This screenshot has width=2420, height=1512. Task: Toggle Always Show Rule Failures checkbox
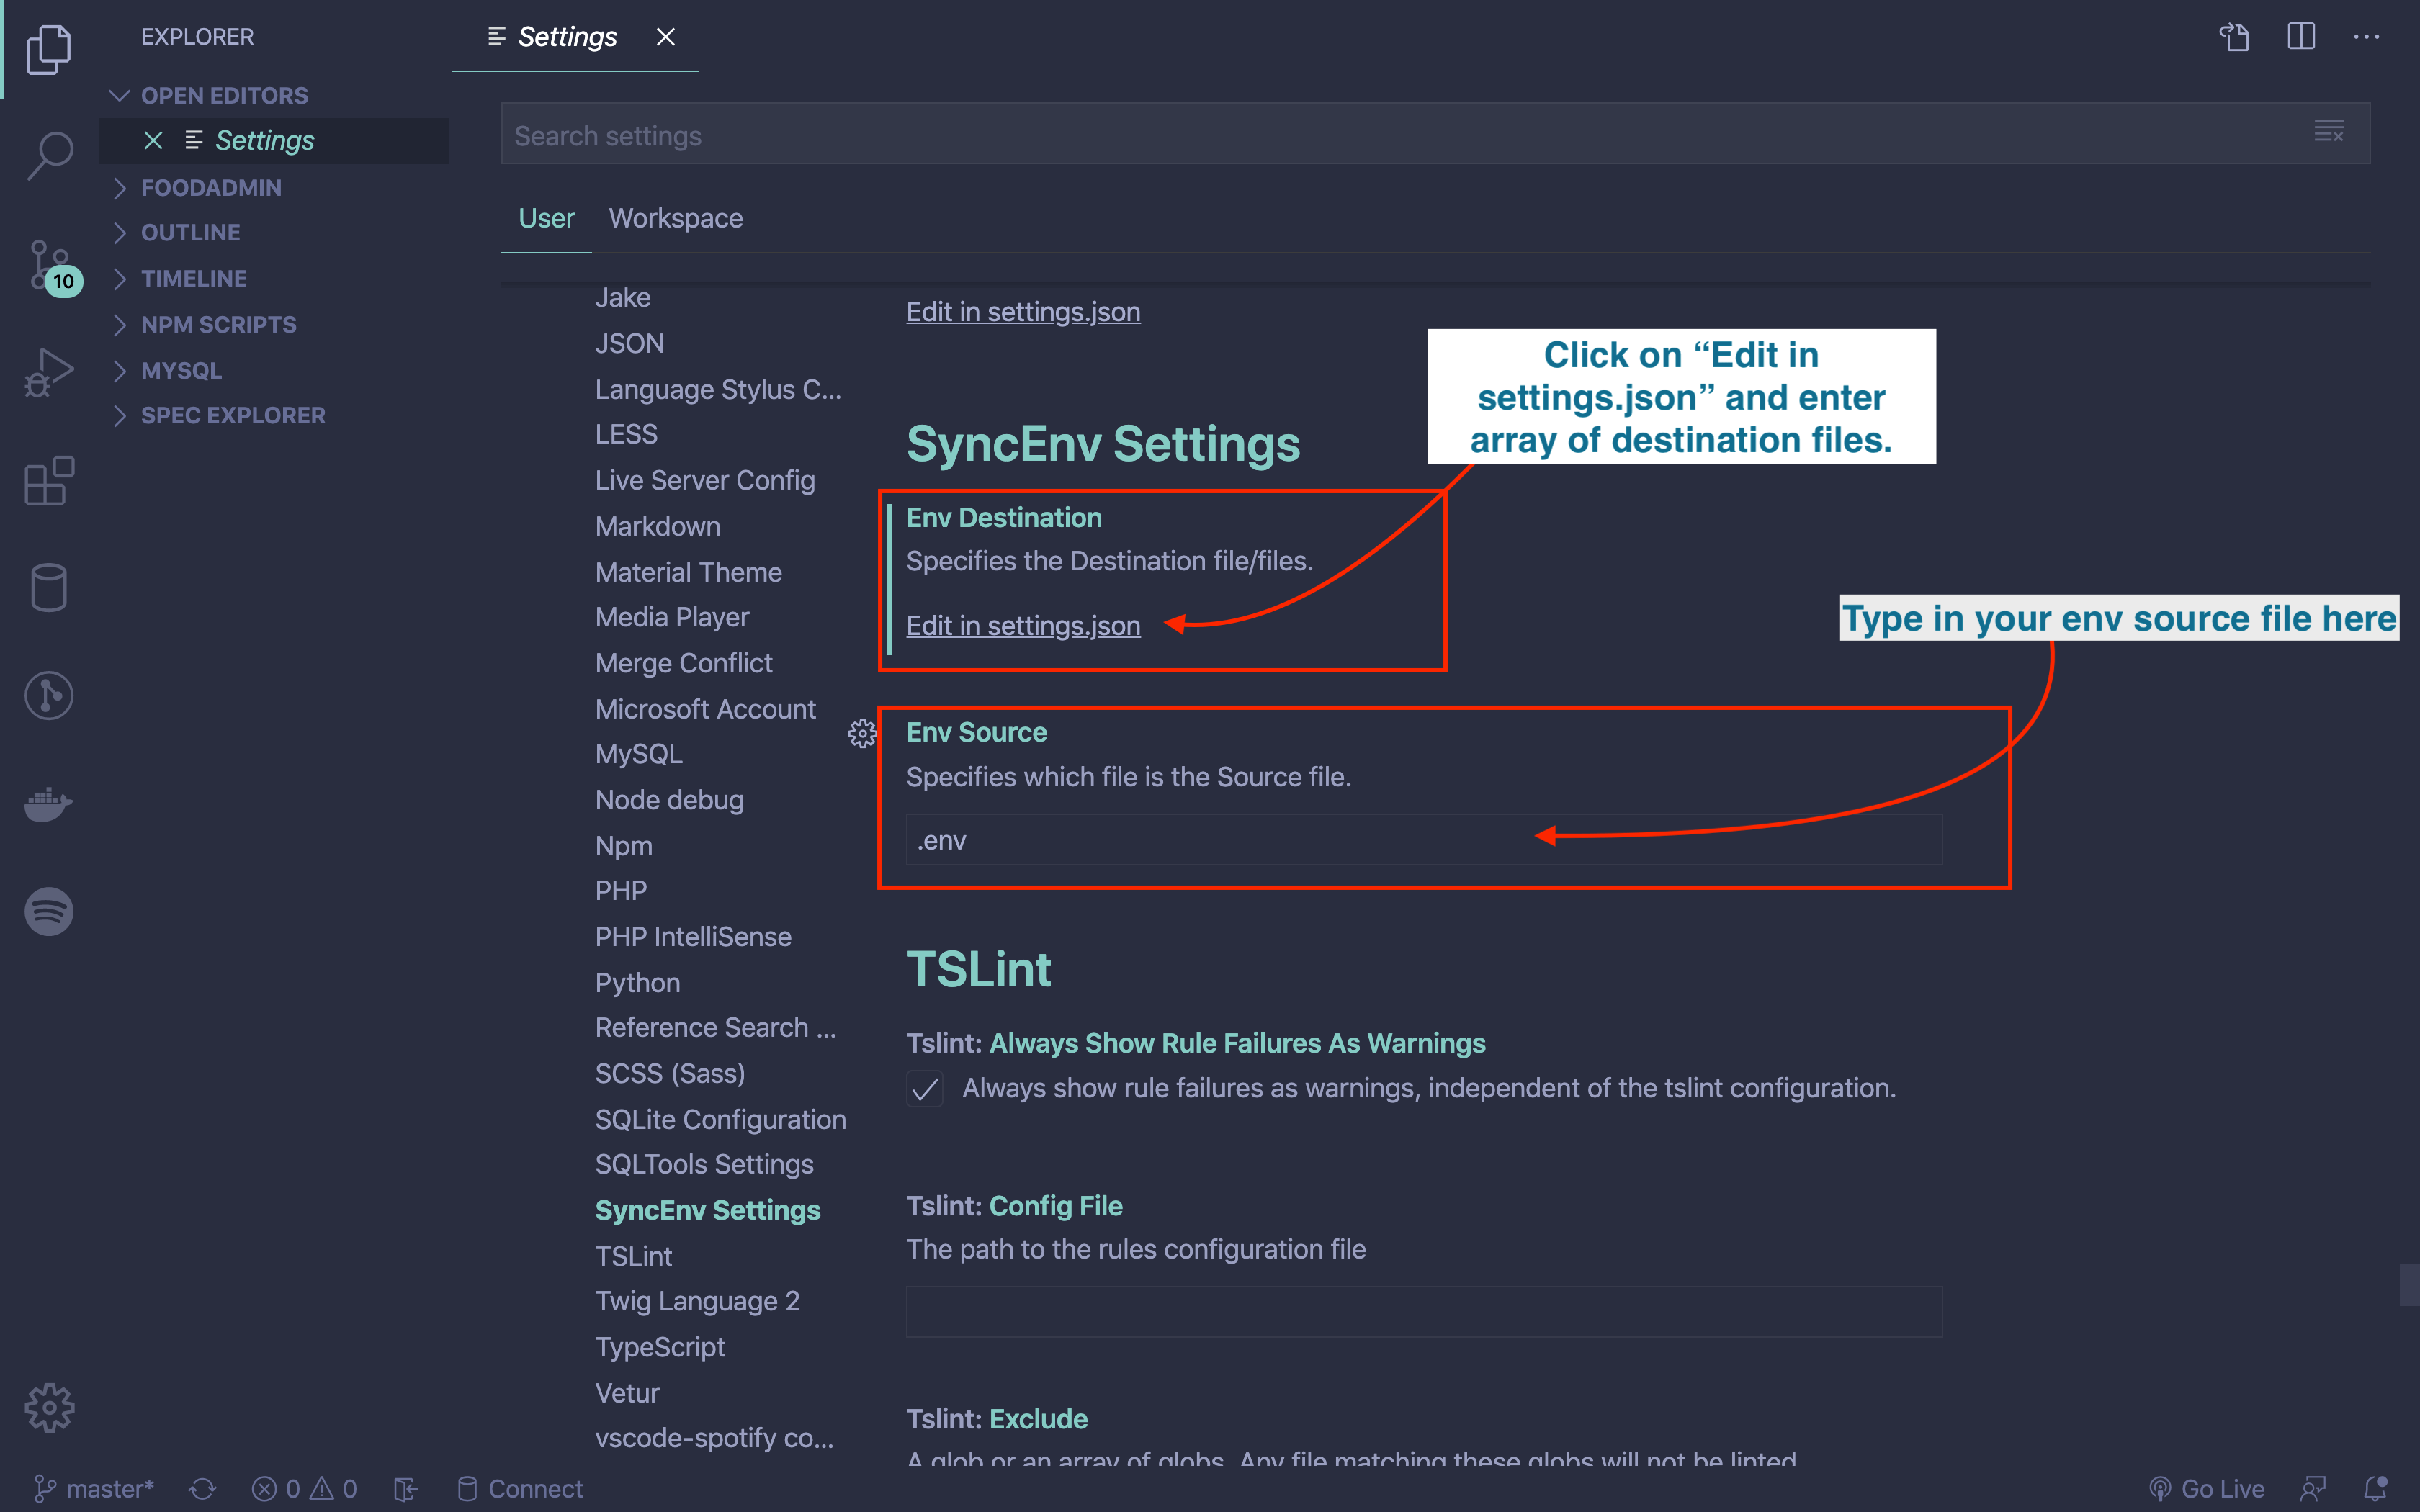coord(925,1088)
